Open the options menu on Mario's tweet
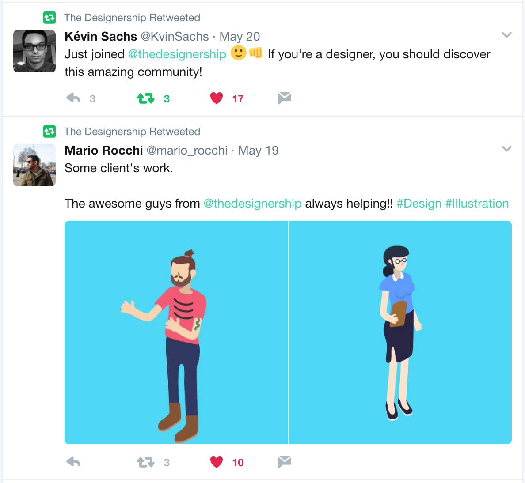The image size is (525, 483). click(506, 149)
